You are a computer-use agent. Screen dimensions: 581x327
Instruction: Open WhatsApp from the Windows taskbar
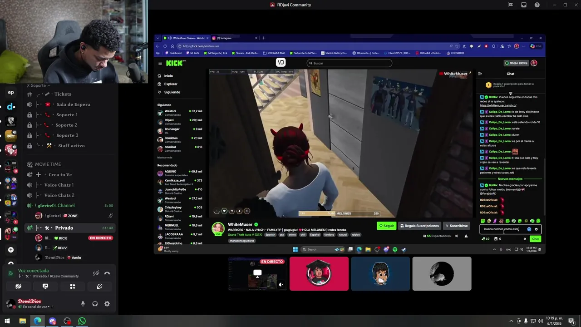click(x=82, y=321)
